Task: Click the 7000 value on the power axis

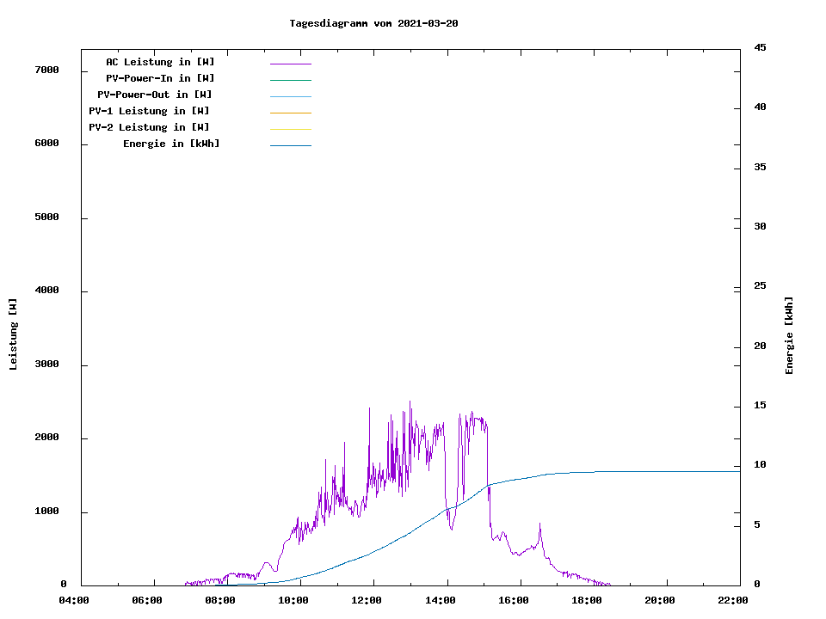Action: pyautogui.click(x=46, y=70)
